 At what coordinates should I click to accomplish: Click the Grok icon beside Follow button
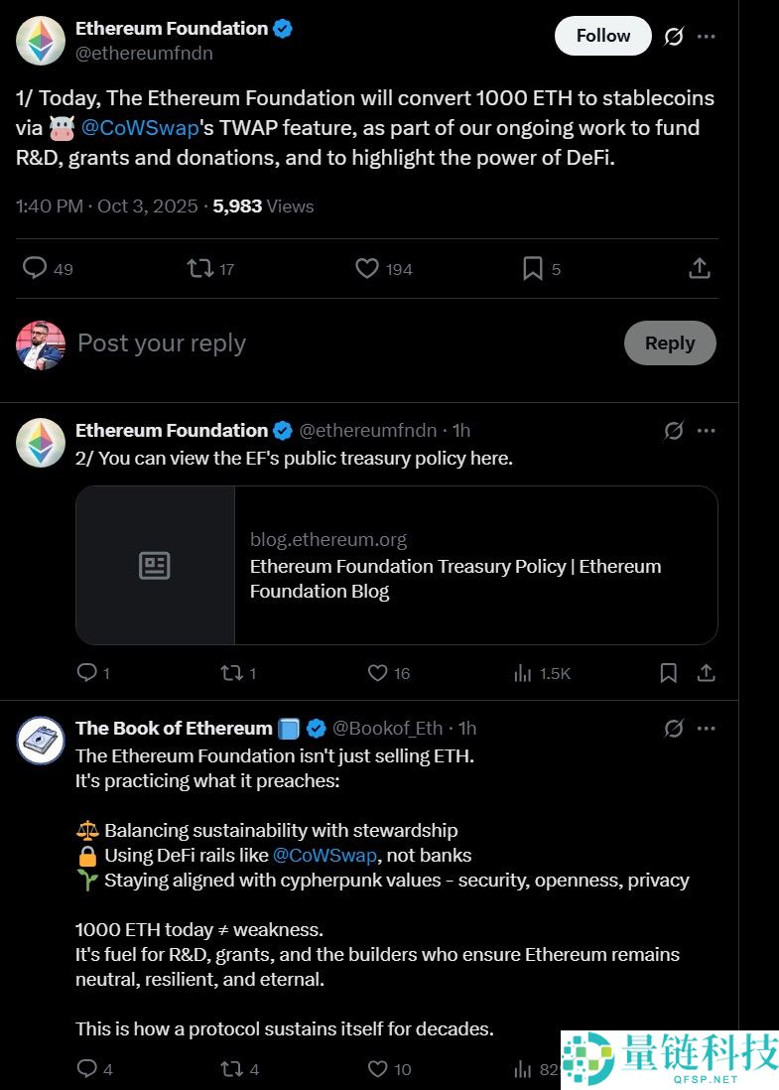[x=674, y=37]
